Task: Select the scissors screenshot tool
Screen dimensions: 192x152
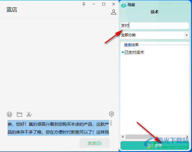Action: click(x=29, y=114)
